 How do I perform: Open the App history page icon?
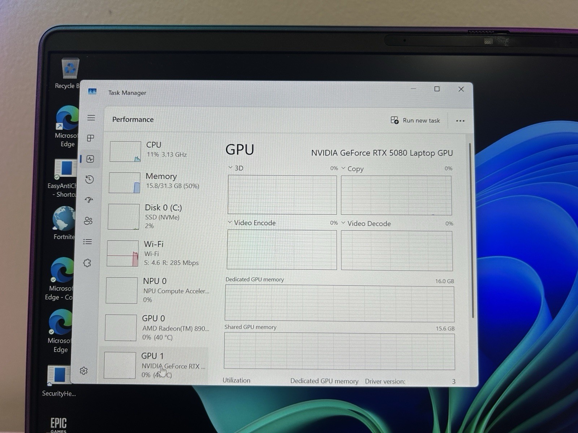tap(90, 179)
